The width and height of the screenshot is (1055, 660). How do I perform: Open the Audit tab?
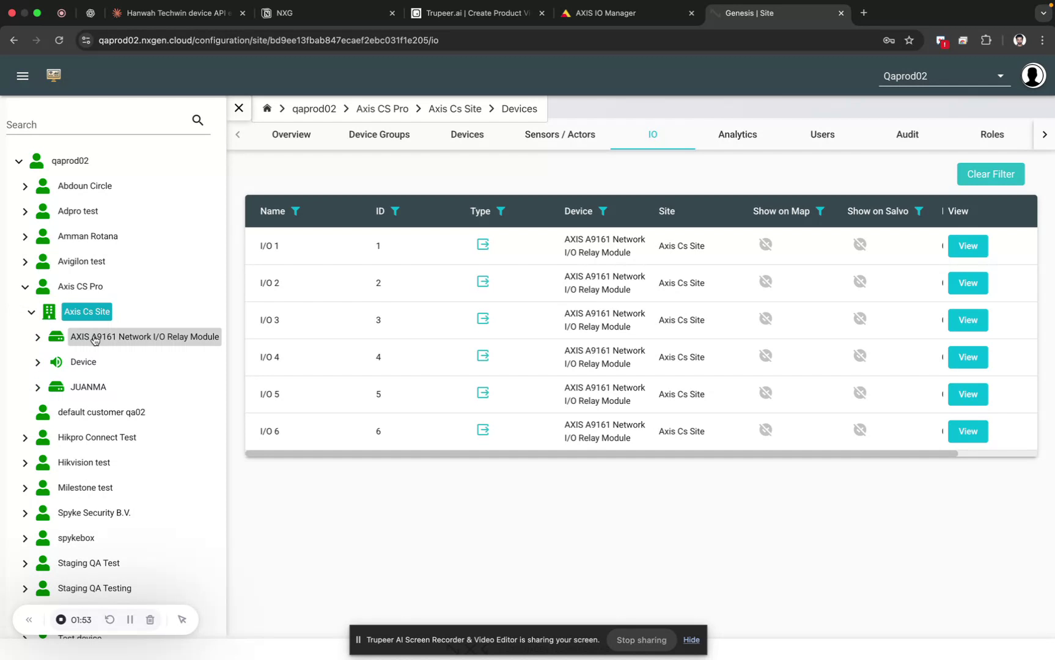click(x=907, y=134)
